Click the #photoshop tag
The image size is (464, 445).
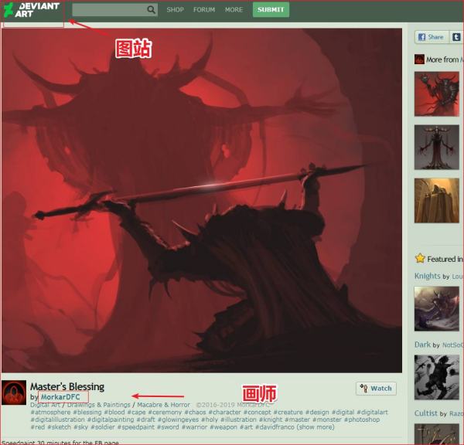click(x=362, y=420)
